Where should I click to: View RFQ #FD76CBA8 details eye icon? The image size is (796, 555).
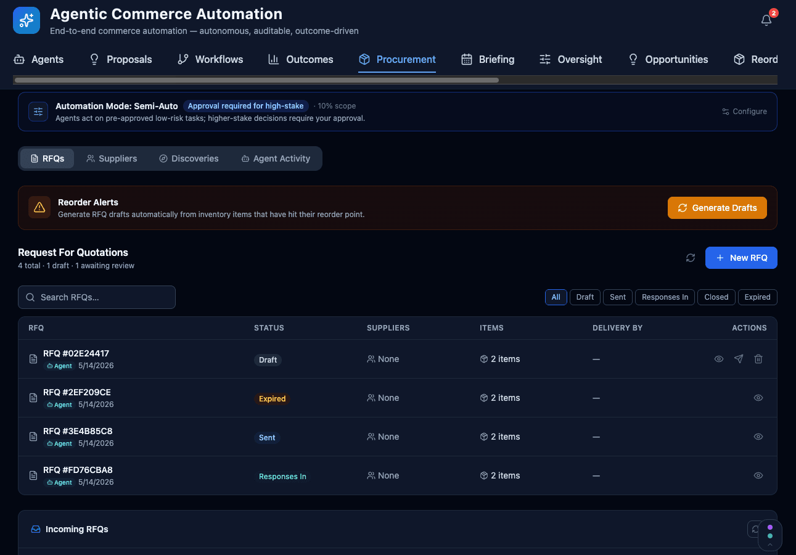coord(758,475)
